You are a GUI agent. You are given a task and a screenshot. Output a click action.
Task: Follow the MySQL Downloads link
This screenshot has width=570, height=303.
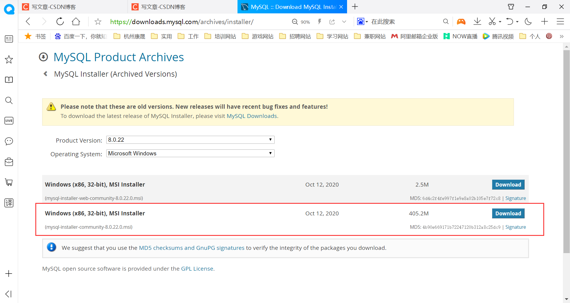(x=252, y=116)
